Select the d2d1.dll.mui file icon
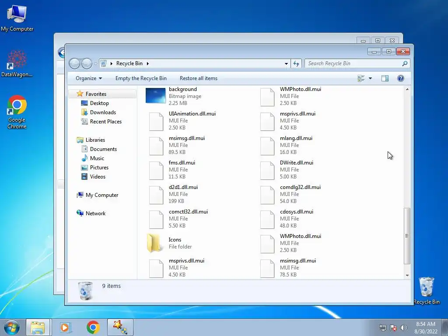The width and height of the screenshot is (448, 336). pyautogui.click(x=156, y=195)
